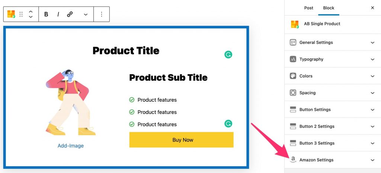Click the Add-Image link
The height and width of the screenshot is (173, 381).
(70, 146)
